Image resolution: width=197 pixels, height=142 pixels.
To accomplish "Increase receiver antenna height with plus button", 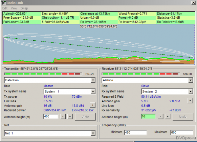I will pos(167,116).
